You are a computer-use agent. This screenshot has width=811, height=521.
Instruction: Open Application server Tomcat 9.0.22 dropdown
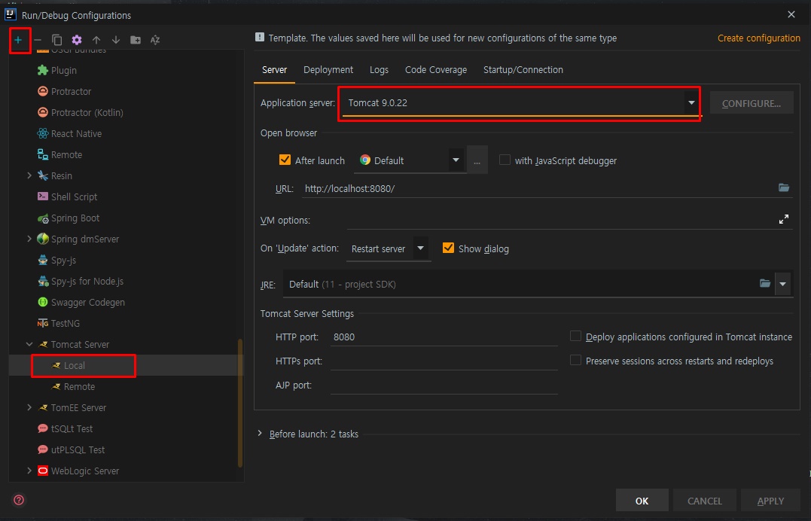pos(691,102)
